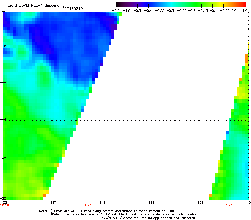Click the color scale label -0.5
Screen dimensions: 251x220
pyautogui.click(x=137, y=11)
